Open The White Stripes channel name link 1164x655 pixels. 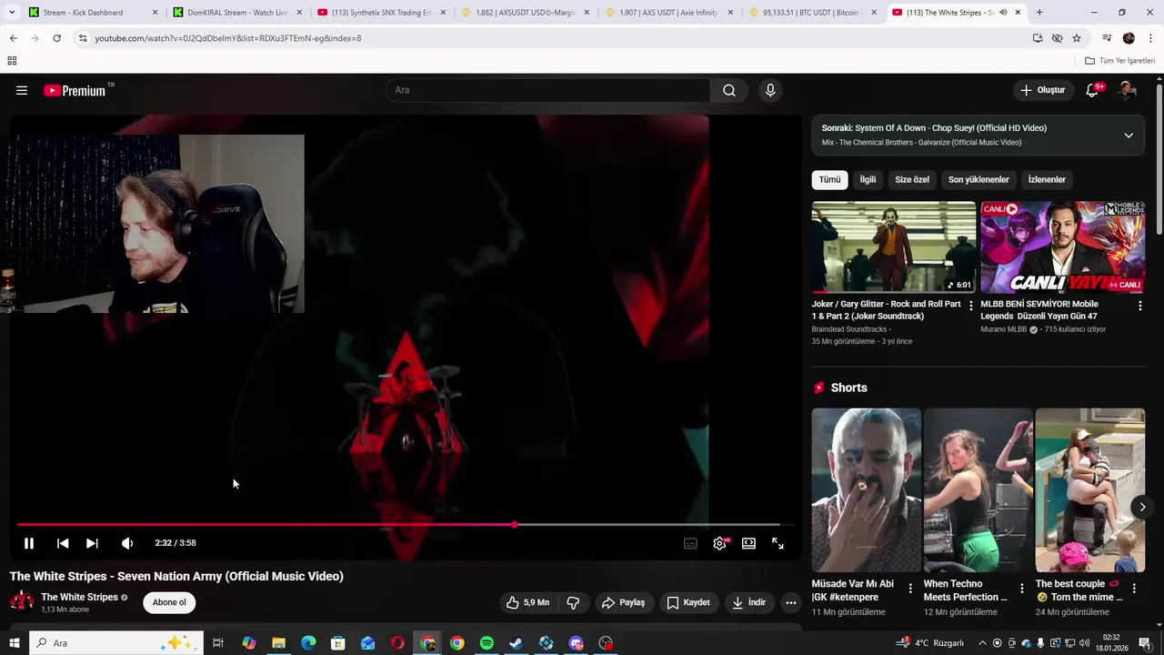coord(79,597)
